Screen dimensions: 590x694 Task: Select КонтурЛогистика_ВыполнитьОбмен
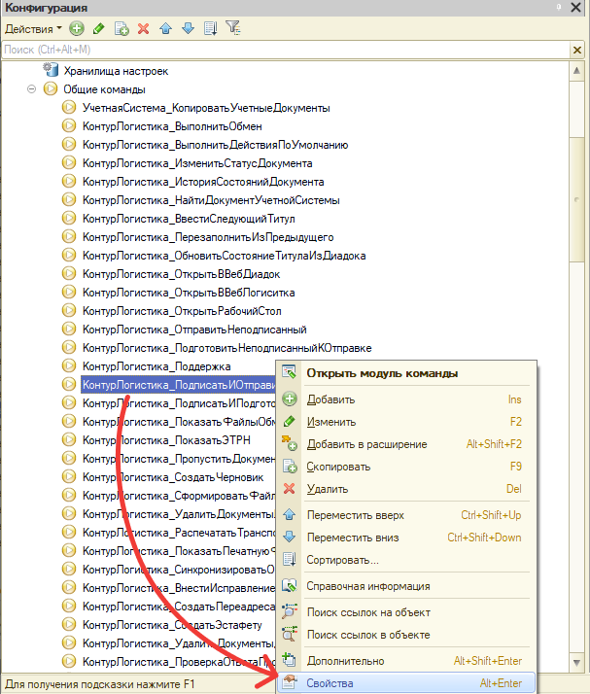pyautogui.click(x=172, y=126)
